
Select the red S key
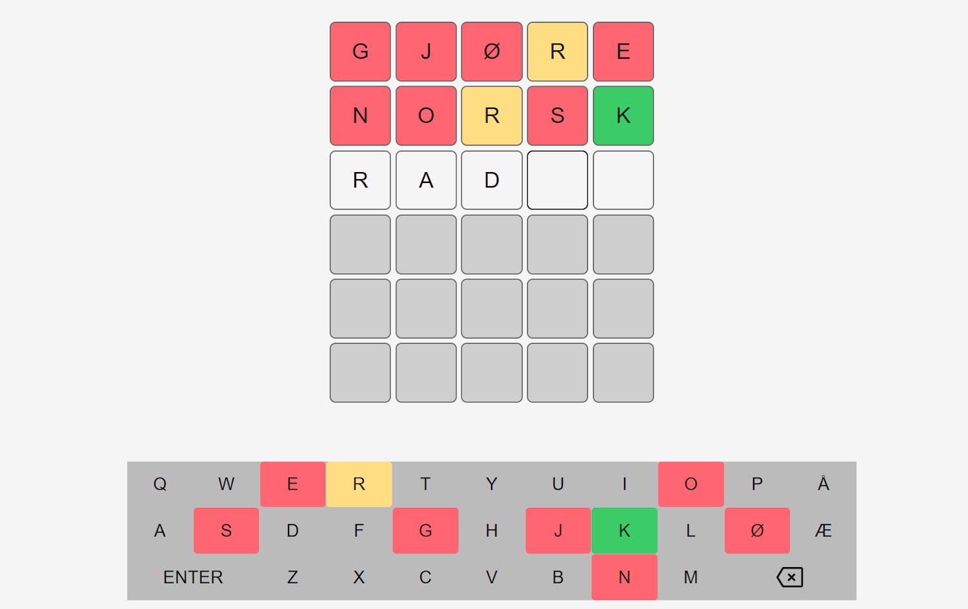click(226, 530)
